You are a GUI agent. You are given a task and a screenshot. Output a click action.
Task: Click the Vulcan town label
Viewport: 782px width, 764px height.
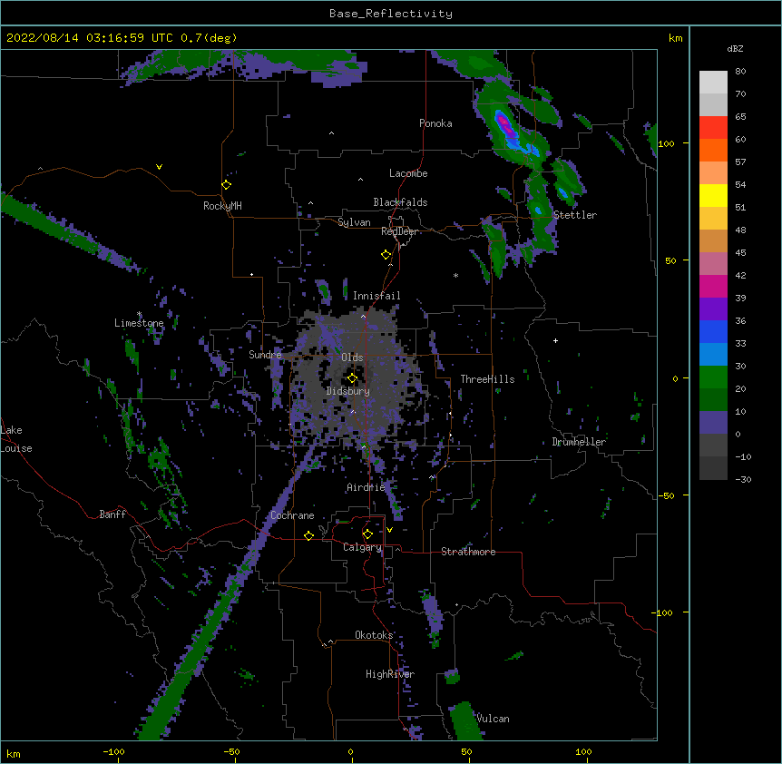click(493, 719)
